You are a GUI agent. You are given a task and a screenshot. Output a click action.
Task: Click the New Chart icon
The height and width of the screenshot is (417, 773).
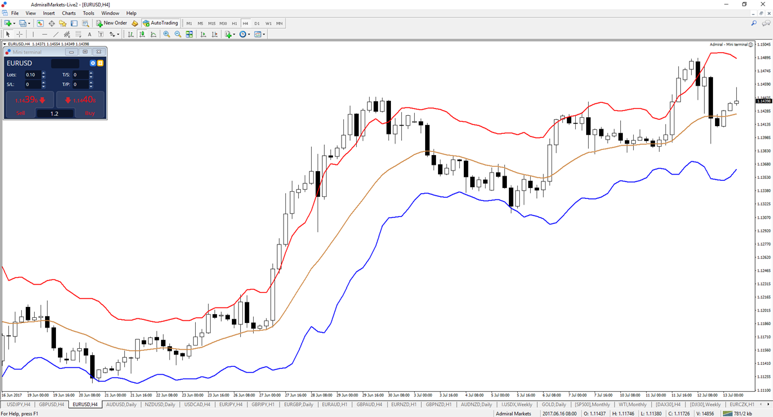point(7,23)
